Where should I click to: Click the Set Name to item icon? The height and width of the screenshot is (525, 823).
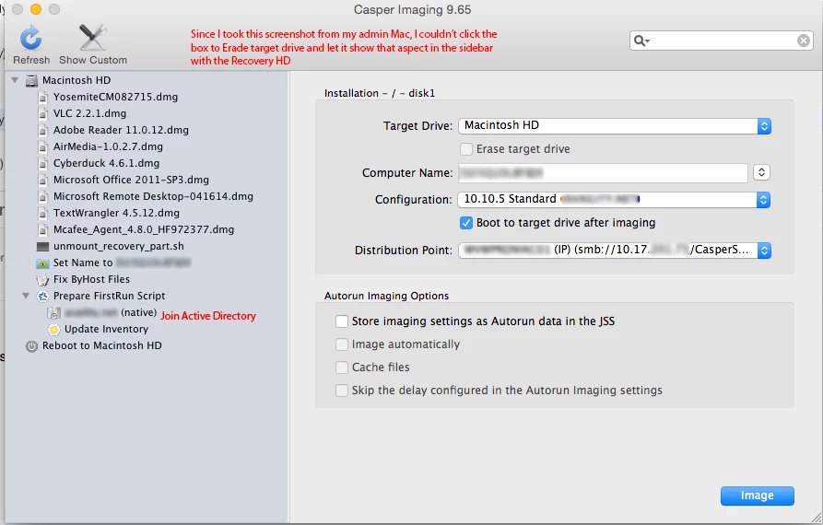click(42, 263)
